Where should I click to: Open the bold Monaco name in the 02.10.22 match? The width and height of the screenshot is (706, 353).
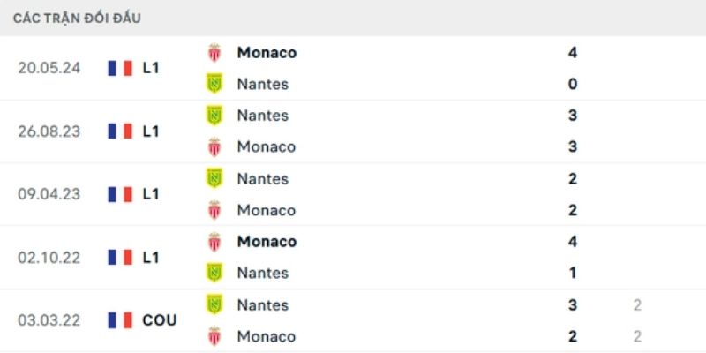point(267,242)
